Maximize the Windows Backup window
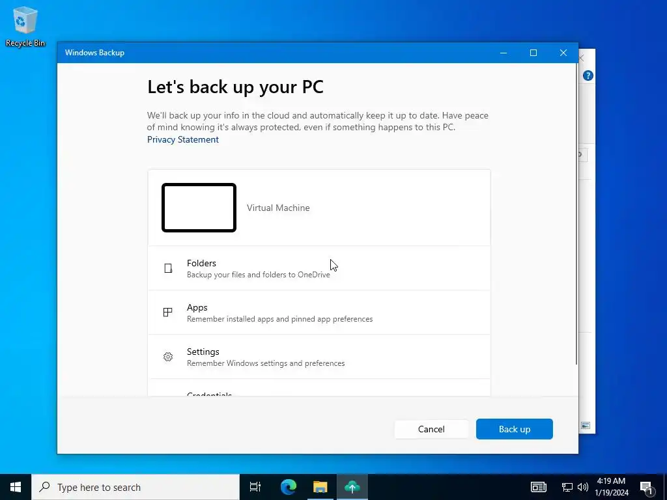The image size is (667, 500). pos(533,53)
